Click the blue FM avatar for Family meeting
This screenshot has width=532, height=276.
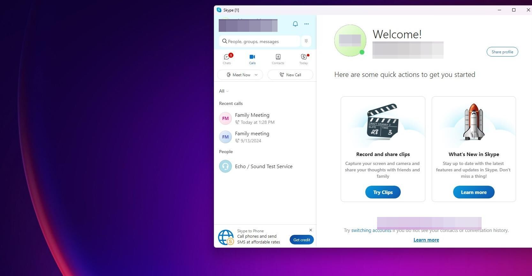225,137
